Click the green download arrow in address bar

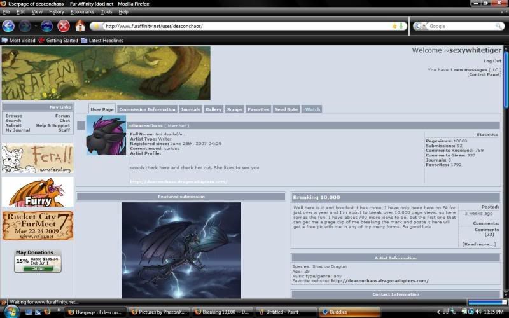pyautogui.click(x=401, y=26)
